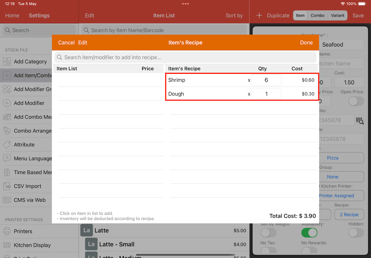This screenshot has width=371, height=258.
Task: Click the Add Modifier circle-plus icon
Action: pos(7,103)
